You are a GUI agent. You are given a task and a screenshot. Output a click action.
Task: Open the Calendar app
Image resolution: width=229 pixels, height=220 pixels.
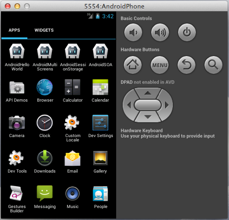point(100,91)
